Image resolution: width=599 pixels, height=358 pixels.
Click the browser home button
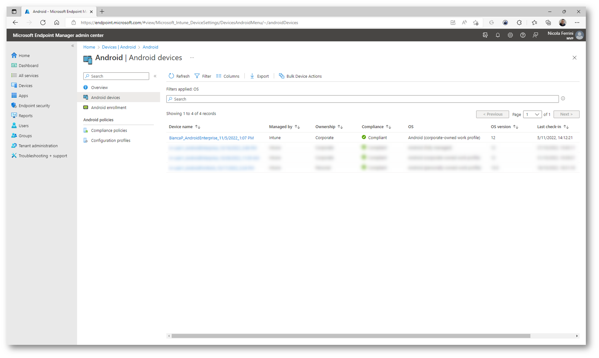(57, 23)
